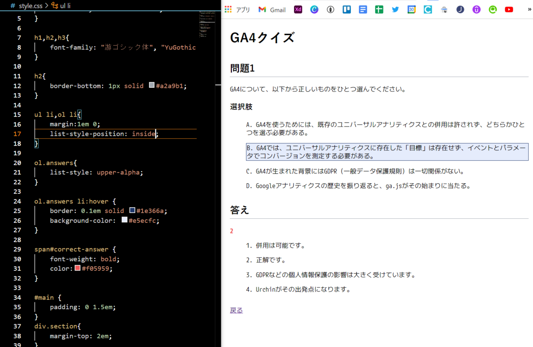The width and height of the screenshot is (533, 347).
Task: Select highlighted answer choice B
Action: click(387, 152)
